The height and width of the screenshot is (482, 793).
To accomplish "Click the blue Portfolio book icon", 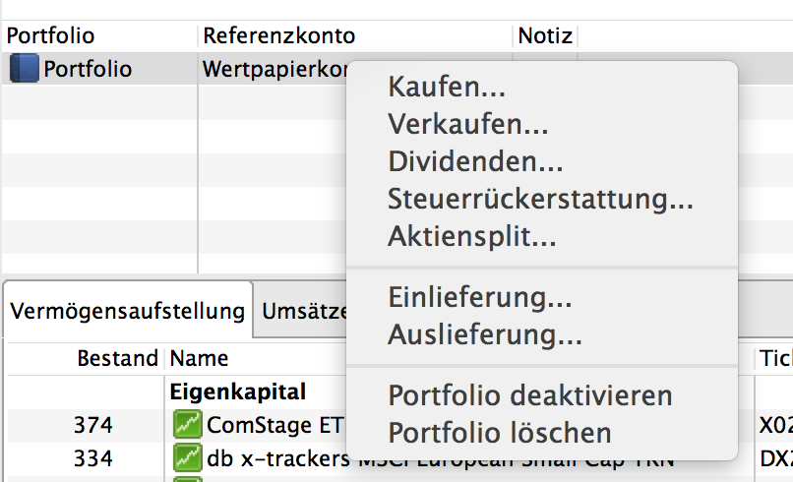I will [x=24, y=70].
